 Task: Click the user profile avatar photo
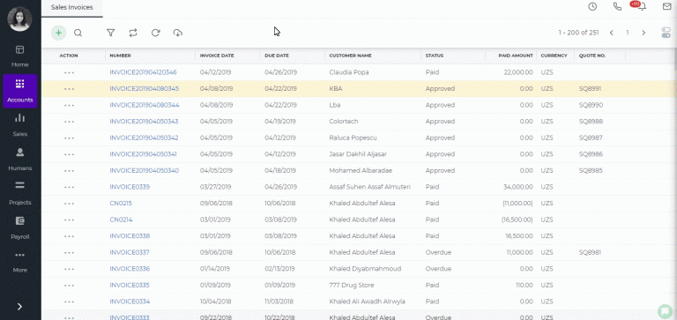[20, 19]
